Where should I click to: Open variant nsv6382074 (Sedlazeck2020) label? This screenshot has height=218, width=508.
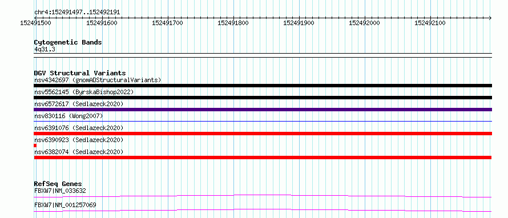click(x=79, y=152)
